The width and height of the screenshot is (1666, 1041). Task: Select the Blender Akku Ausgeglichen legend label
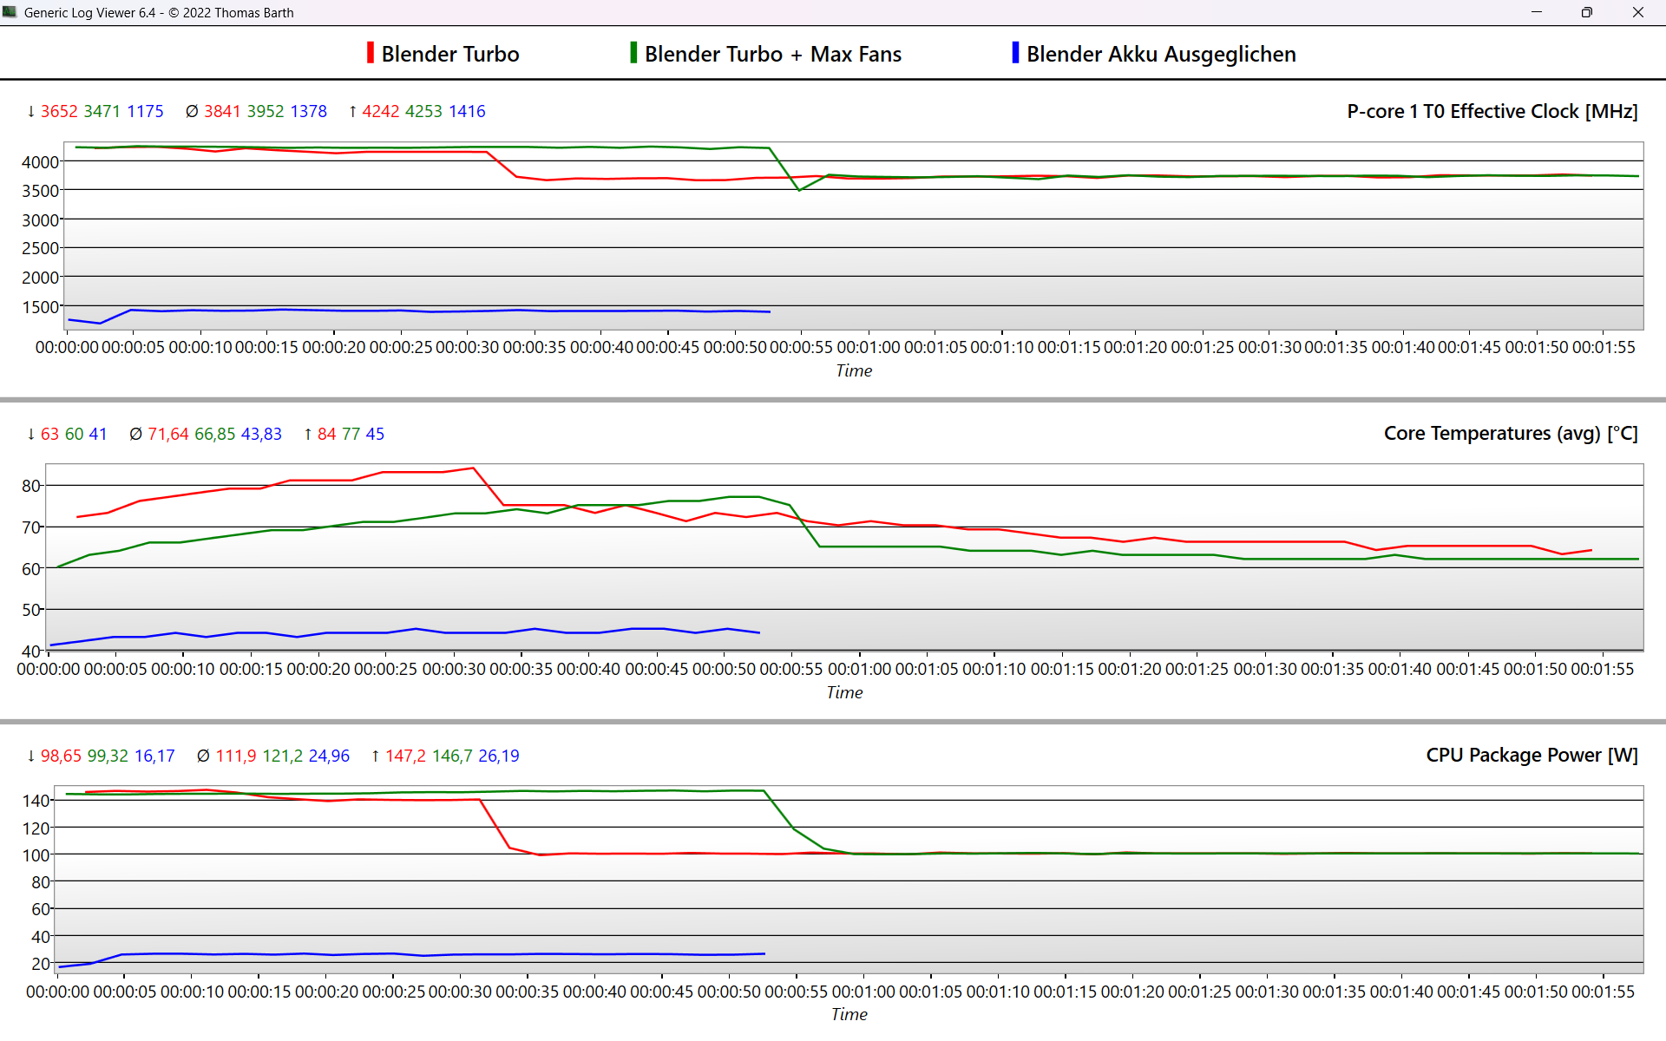coord(1160,54)
